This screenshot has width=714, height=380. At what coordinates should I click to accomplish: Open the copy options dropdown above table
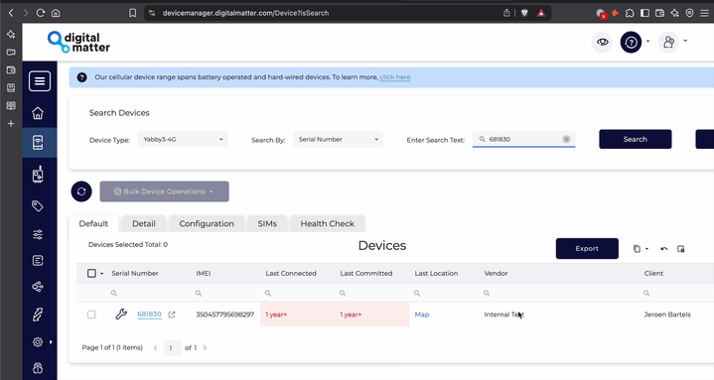pos(641,249)
